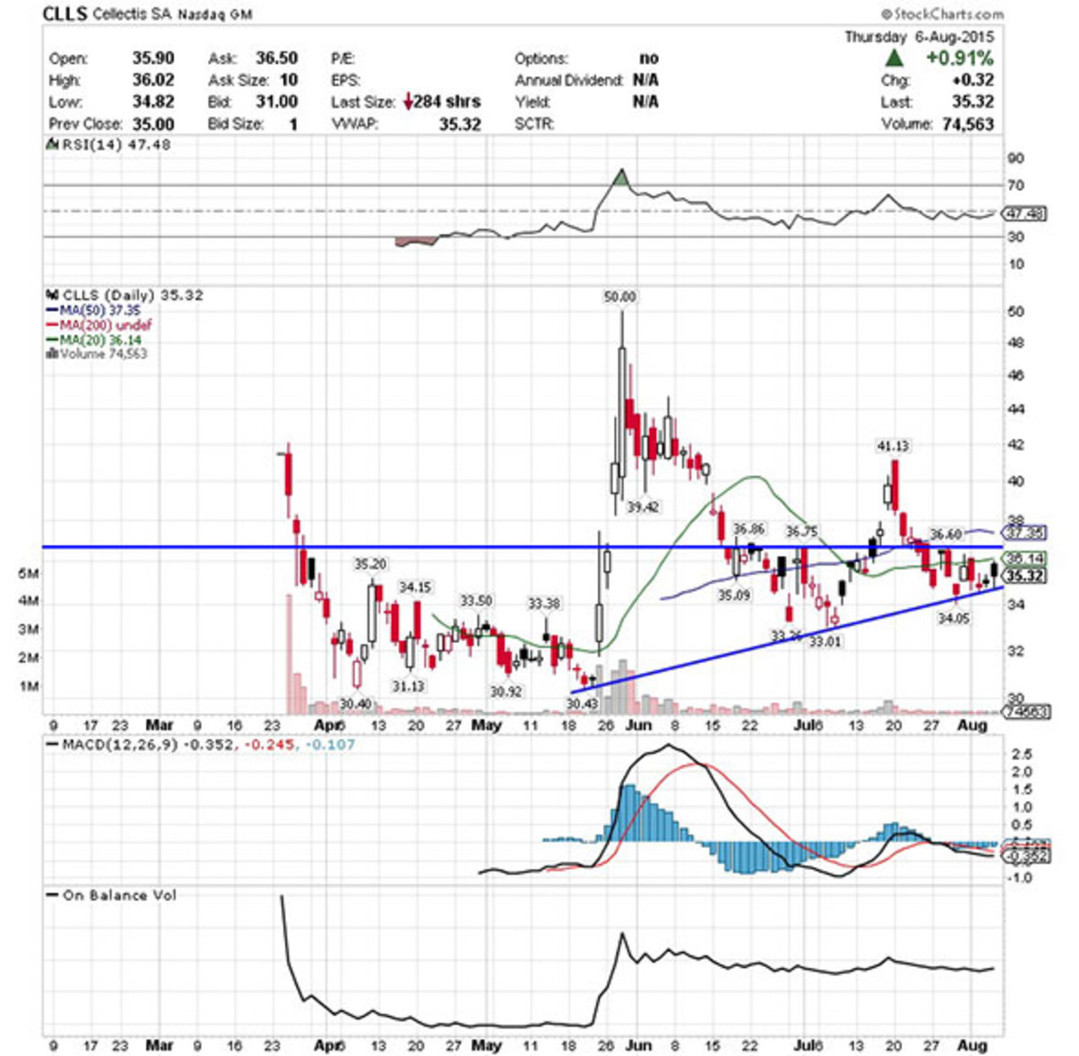Screen dimensions: 1079x1056
Task: Click the Mar label on bottom axis
Action: 158,1046
